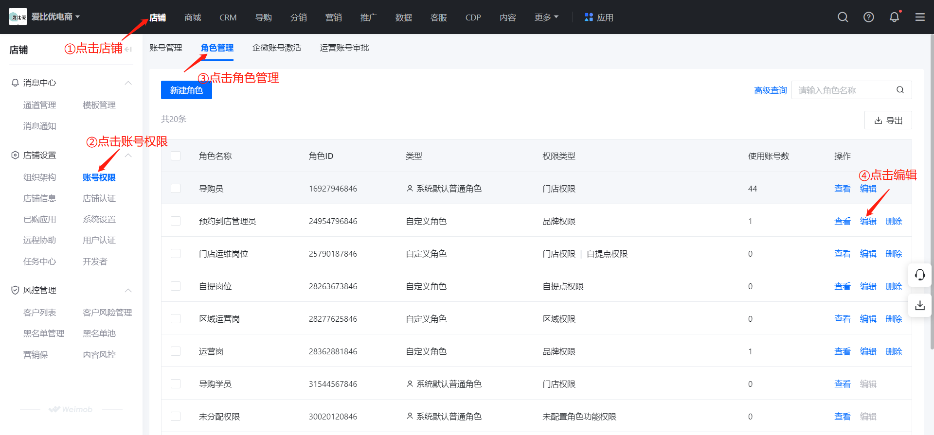This screenshot has height=435, width=934.
Task: Open the help question mark icon
Action: [x=869, y=17]
